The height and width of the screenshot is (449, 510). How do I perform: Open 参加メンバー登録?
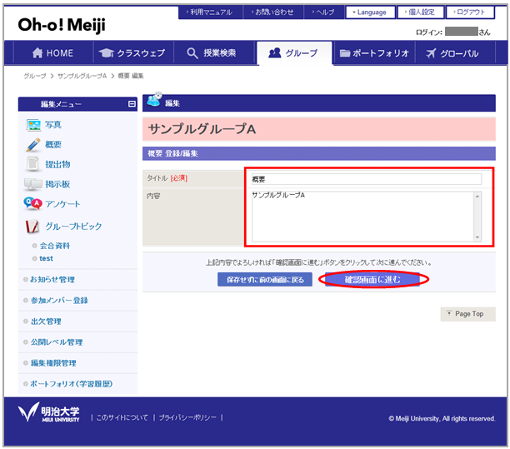pos(59,301)
